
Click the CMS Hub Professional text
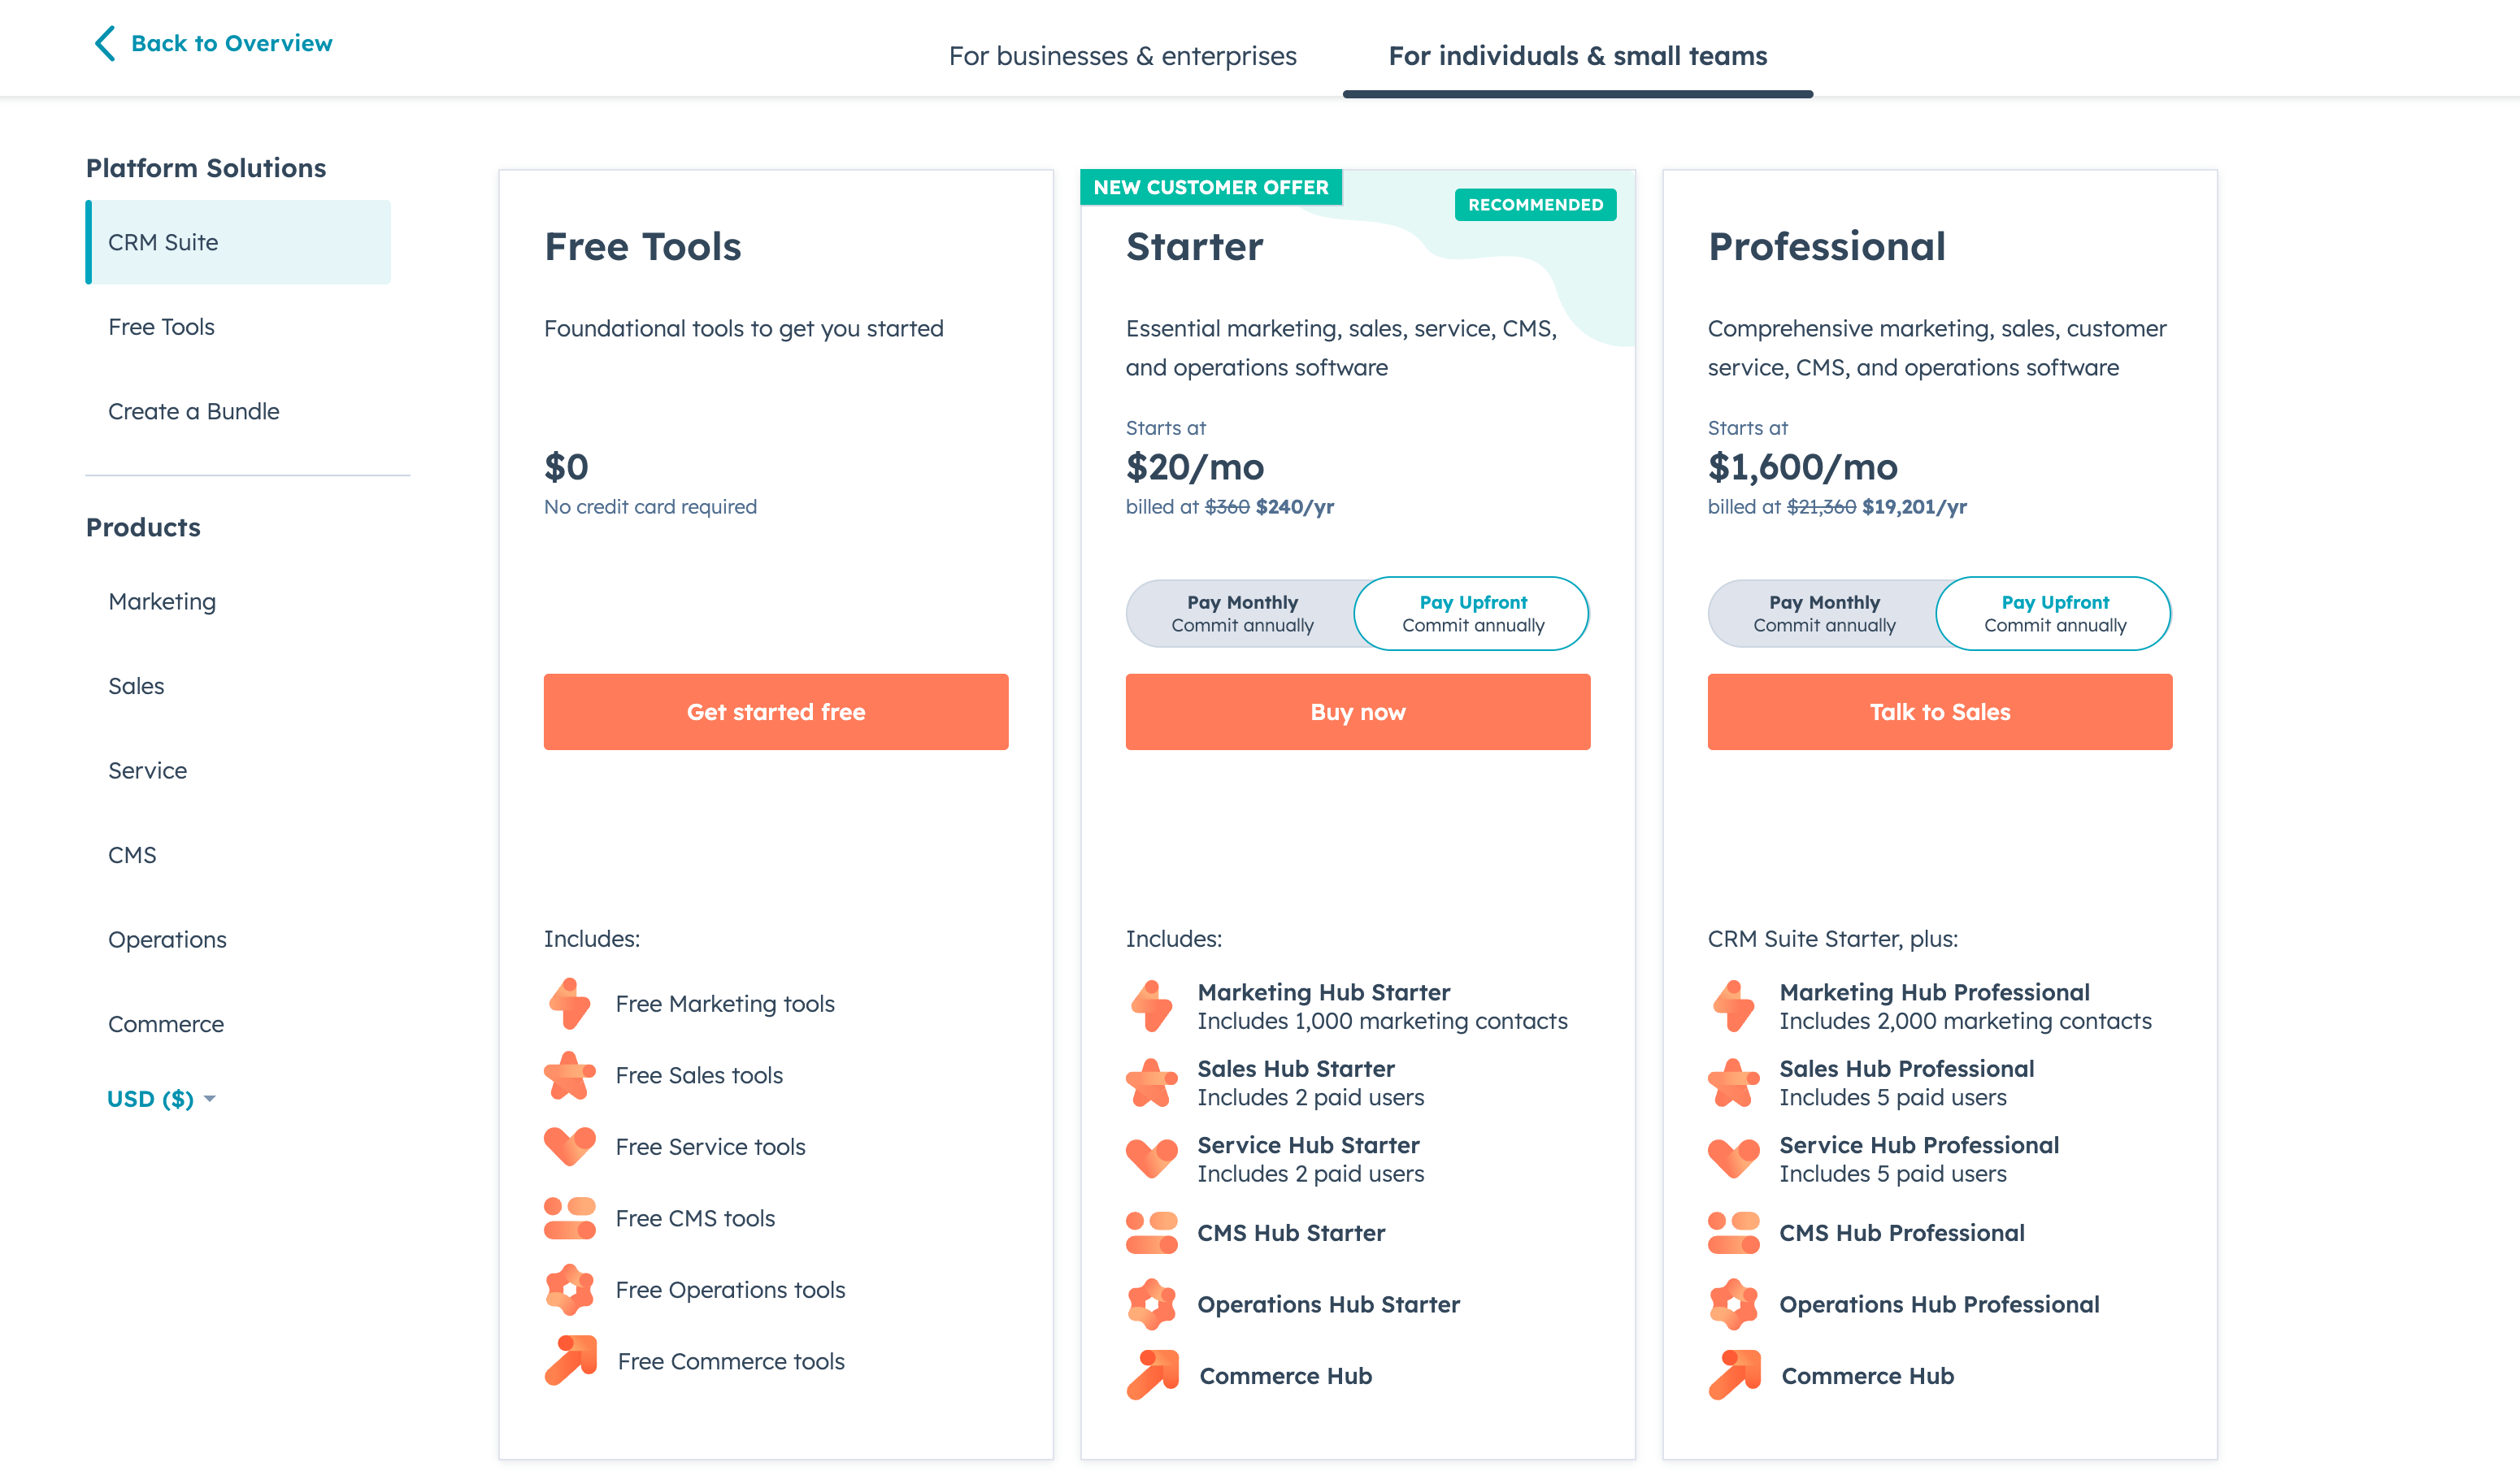point(1902,1232)
